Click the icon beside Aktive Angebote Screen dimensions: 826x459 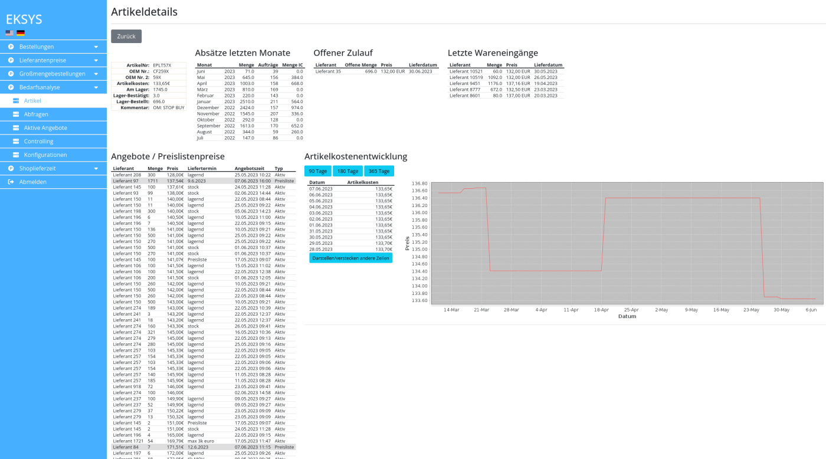pos(16,128)
